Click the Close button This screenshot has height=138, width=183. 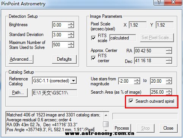(168, 128)
